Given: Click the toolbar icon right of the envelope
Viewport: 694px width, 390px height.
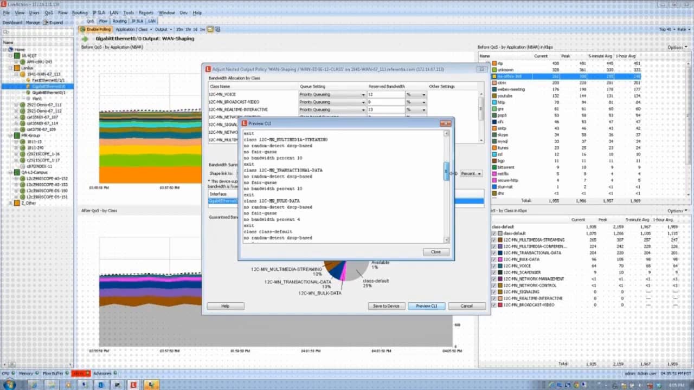Looking at the screenshot, I should pyautogui.click(x=218, y=29).
